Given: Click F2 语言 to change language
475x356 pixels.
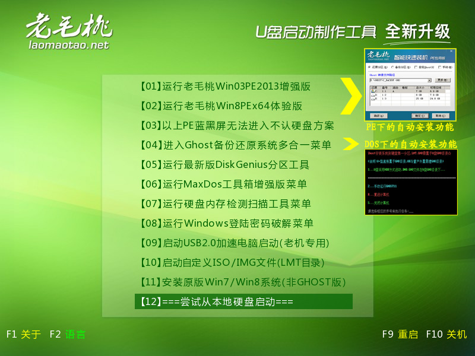Looking at the screenshot, I should pos(67,334).
